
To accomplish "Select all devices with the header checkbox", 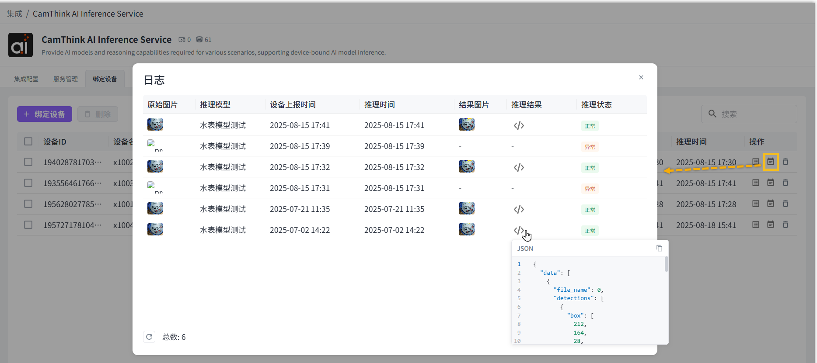I will pyautogui.click(x=28, y=142).
